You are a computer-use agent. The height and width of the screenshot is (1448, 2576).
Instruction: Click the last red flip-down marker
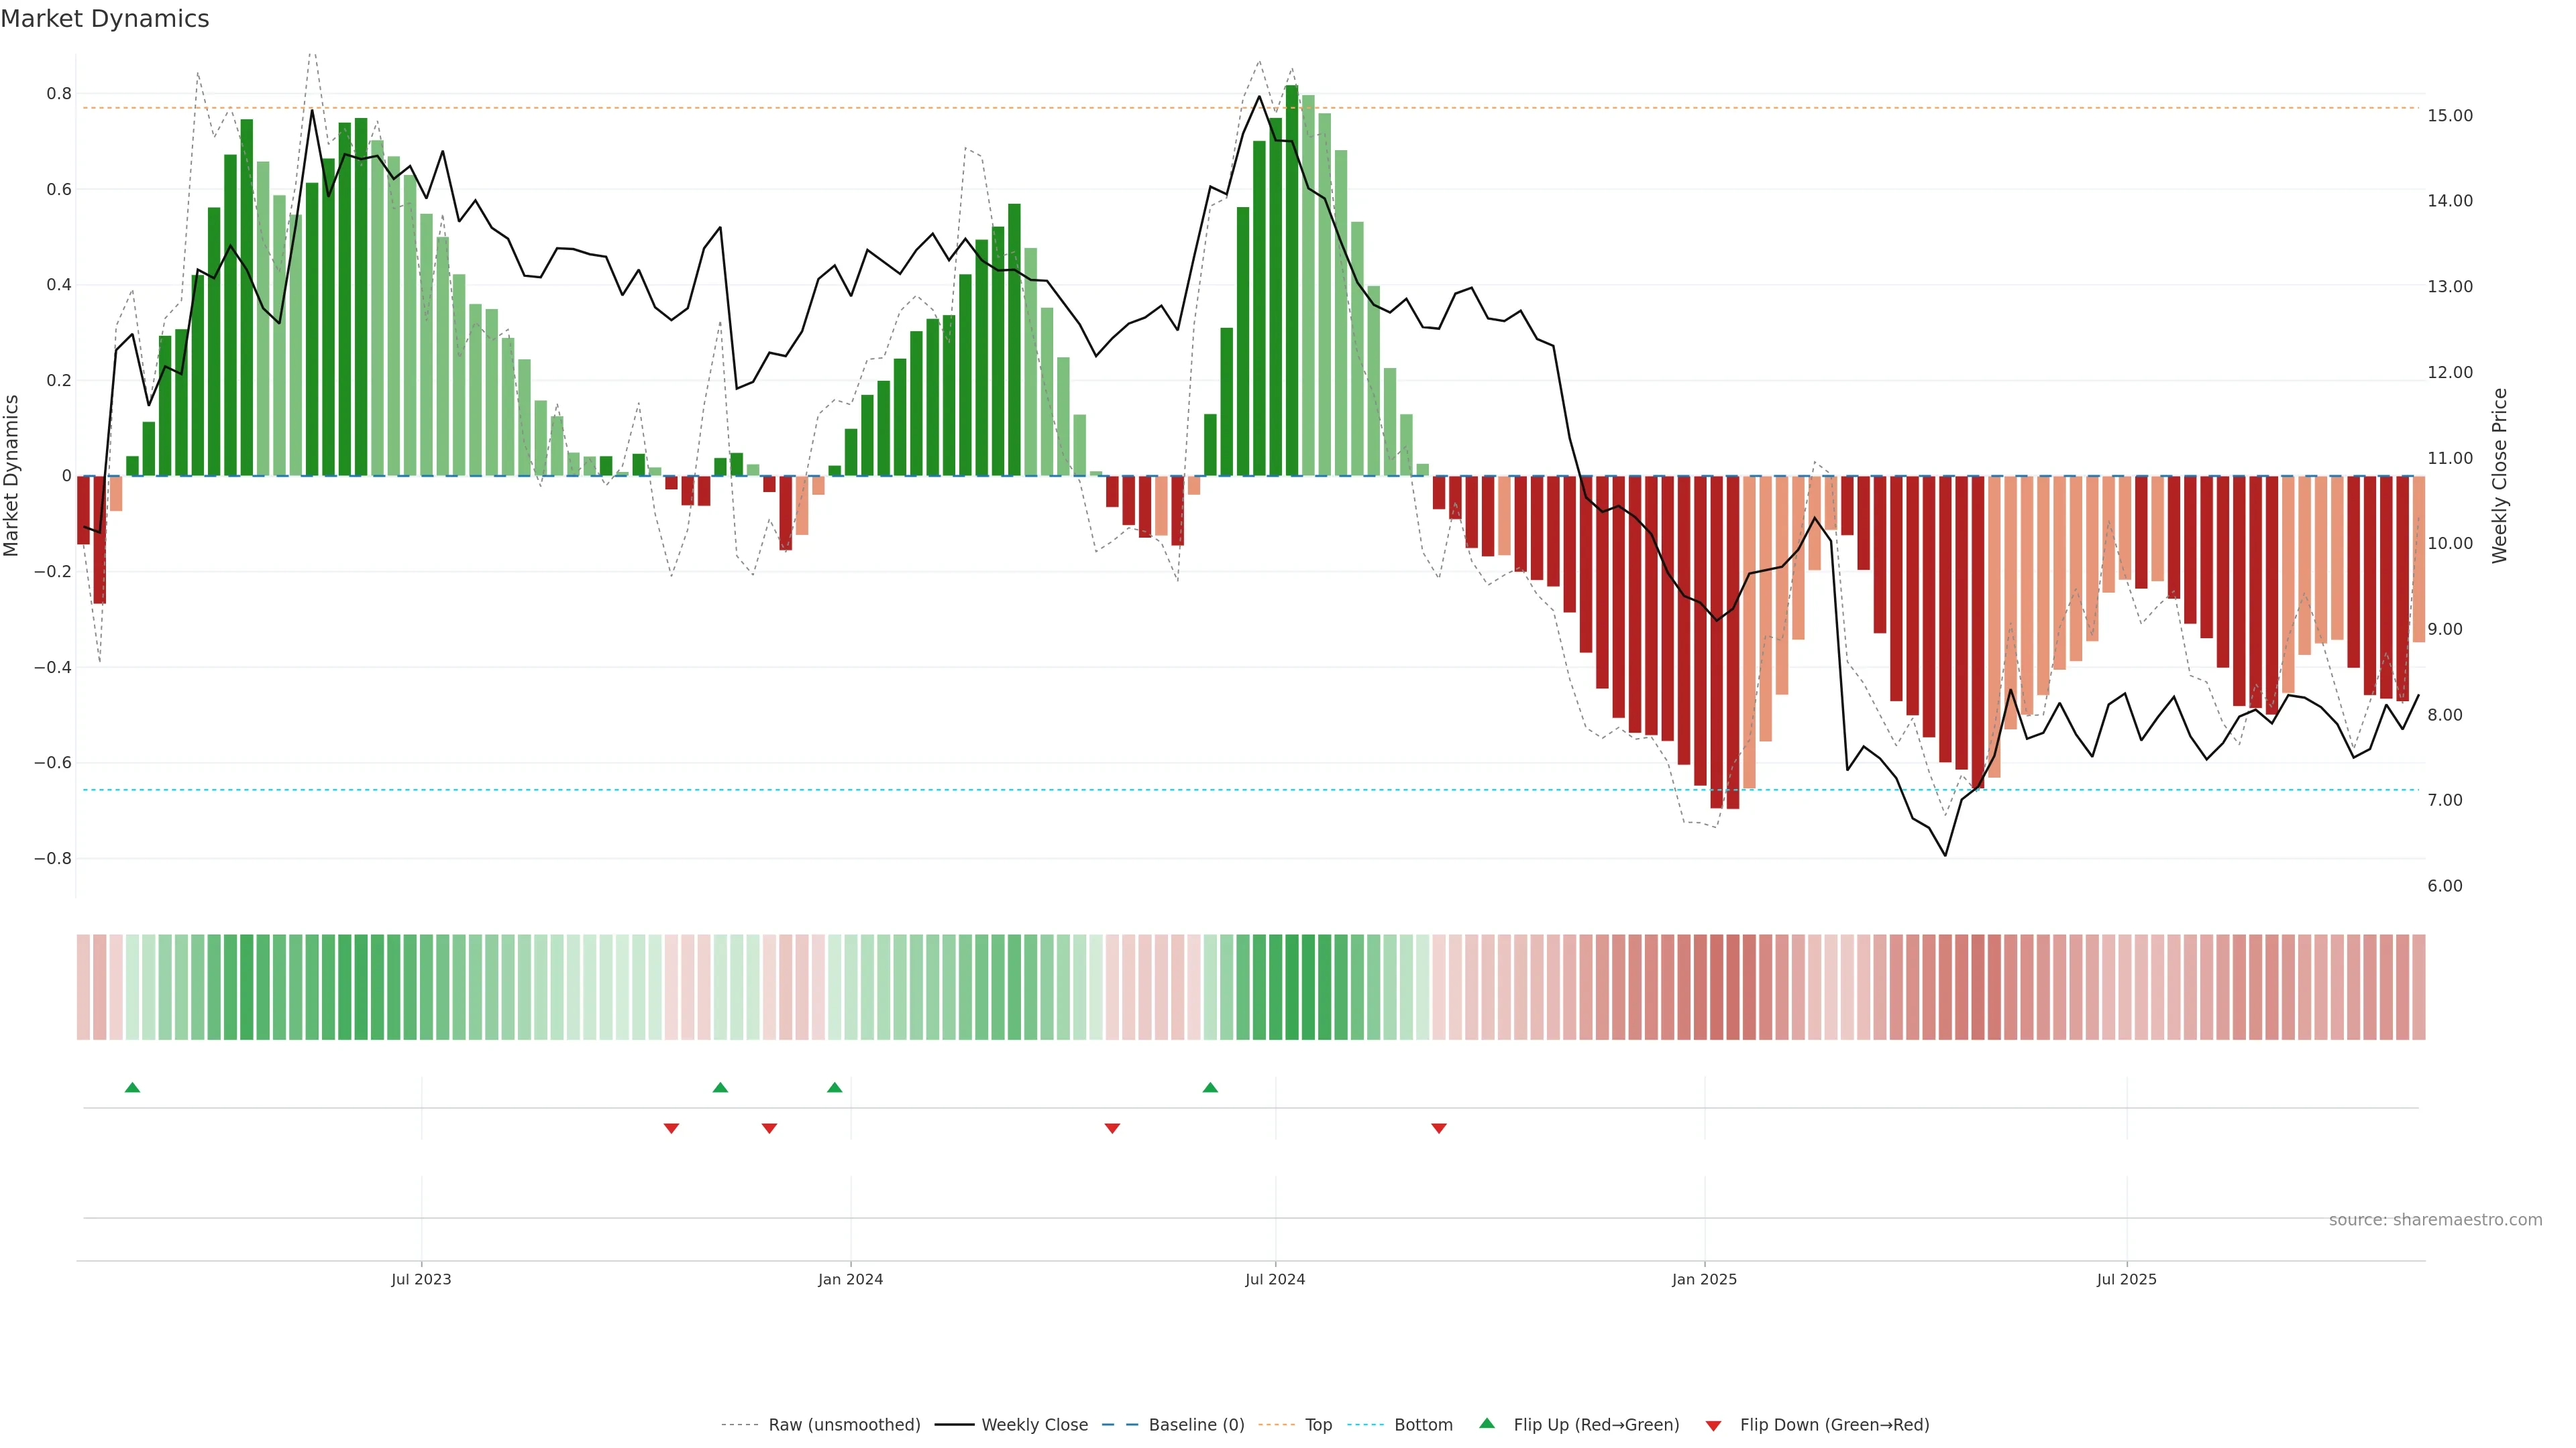(1438, 1128)
